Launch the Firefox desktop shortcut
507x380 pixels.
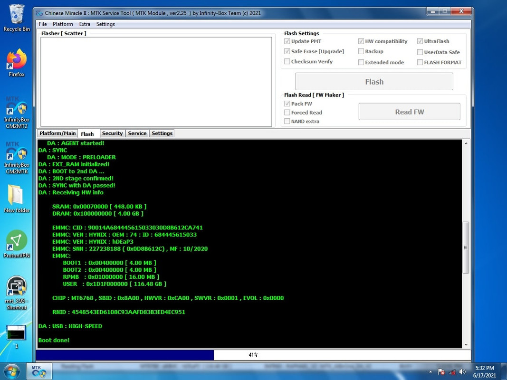pos(17,63)
